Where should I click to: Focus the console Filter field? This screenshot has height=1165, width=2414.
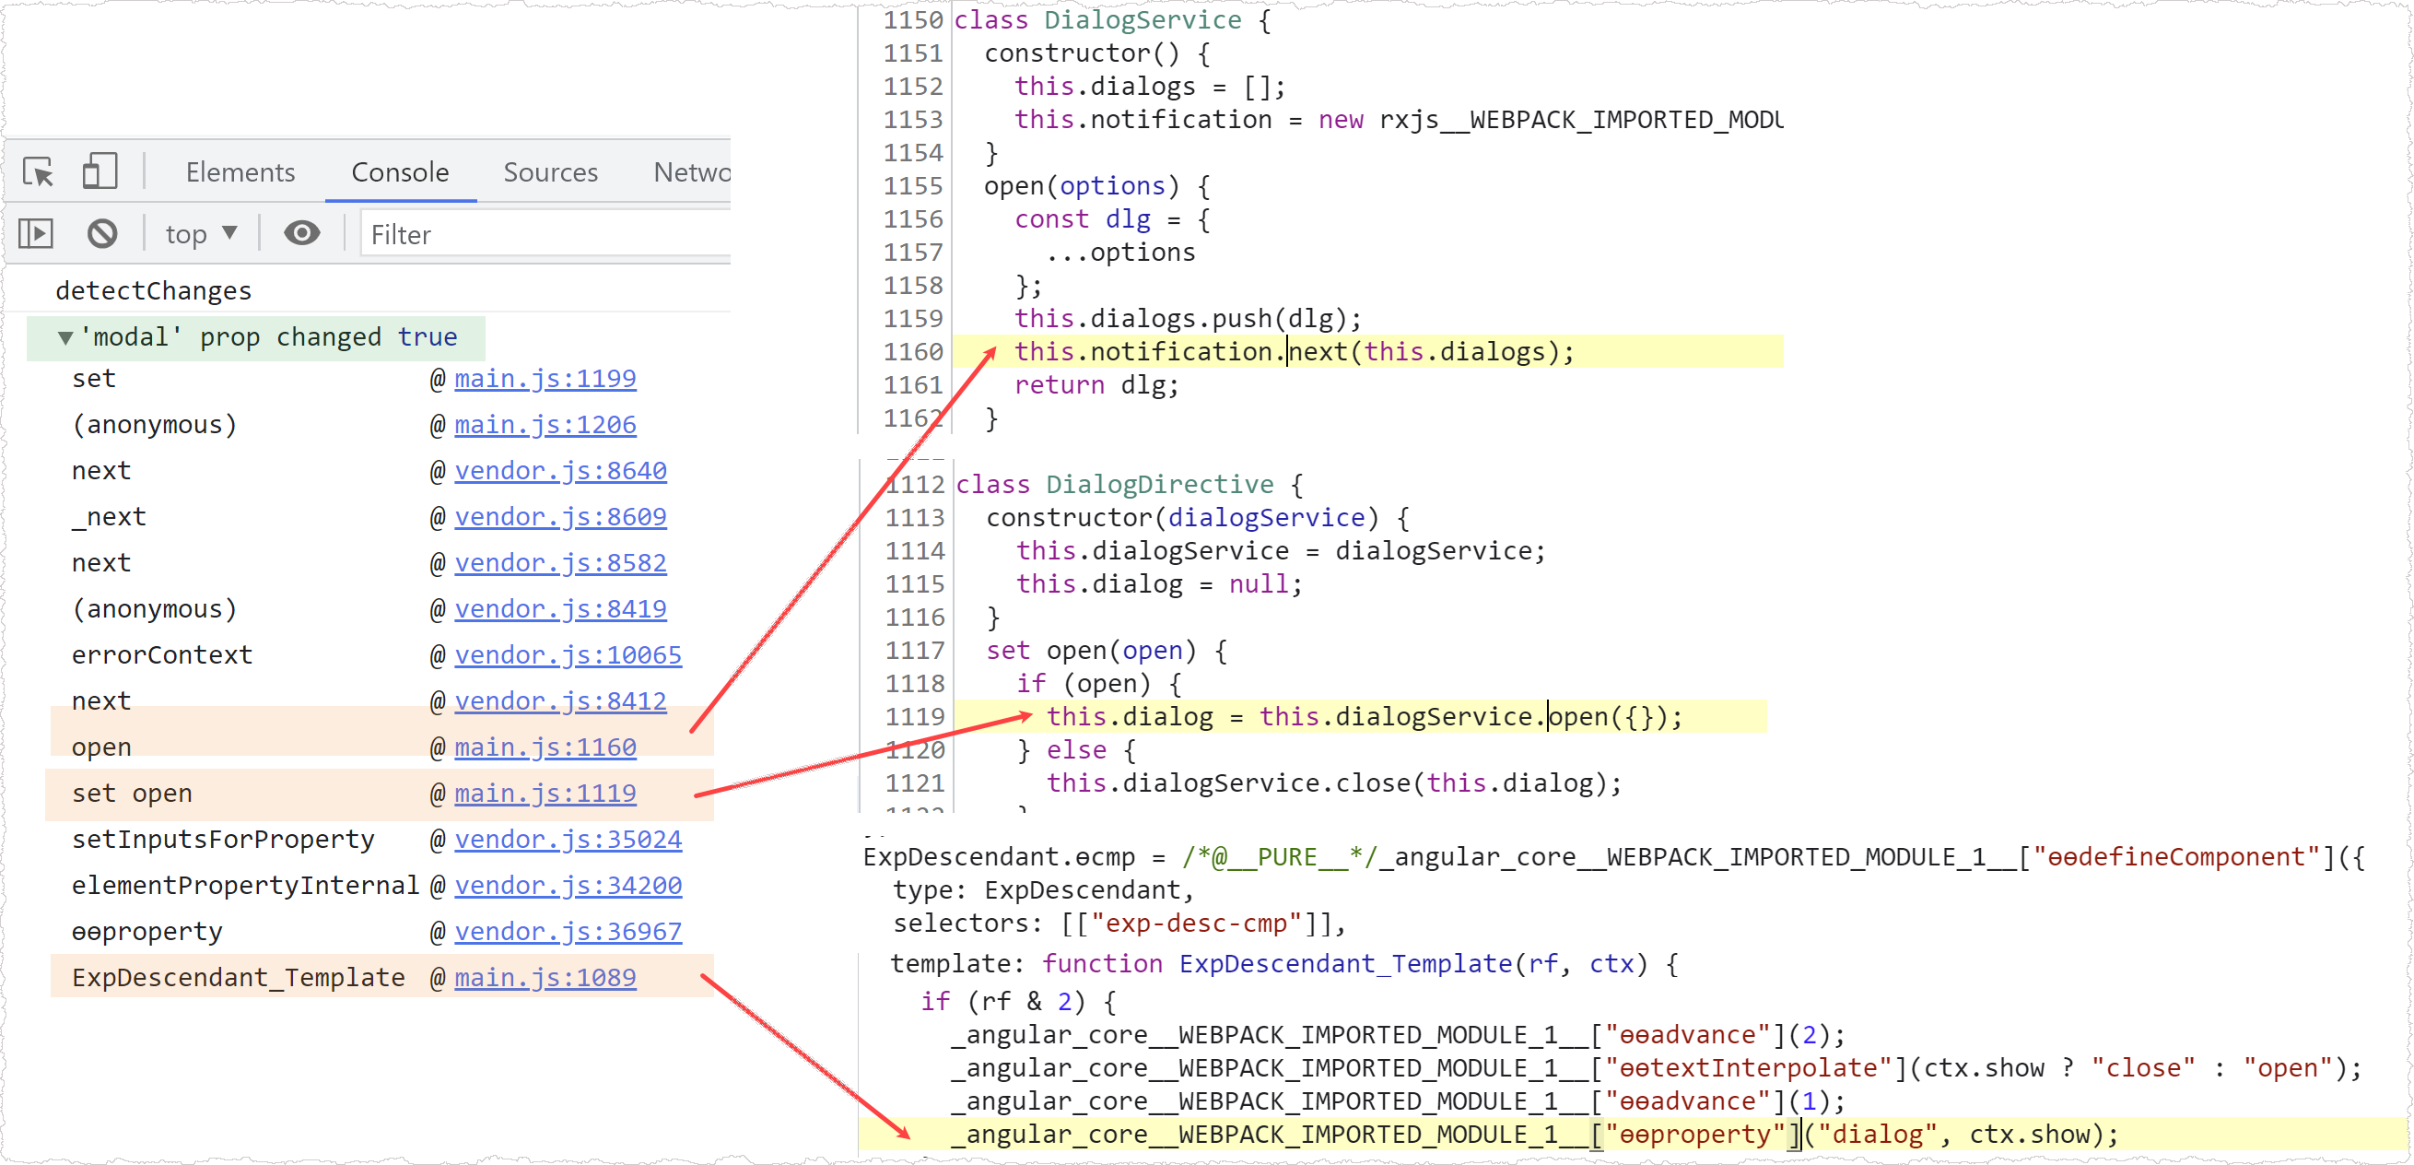[545, 234]
